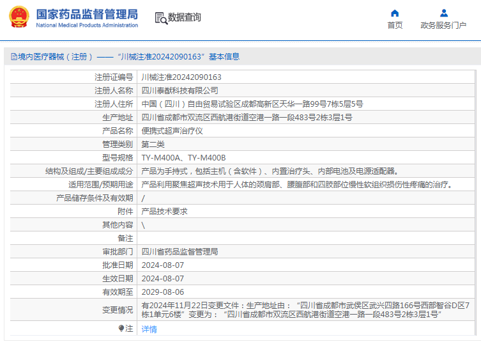This screenshot has width=481, height=344.
Task: Click the 产品名称 row label
Action: (x=118, y=131)
